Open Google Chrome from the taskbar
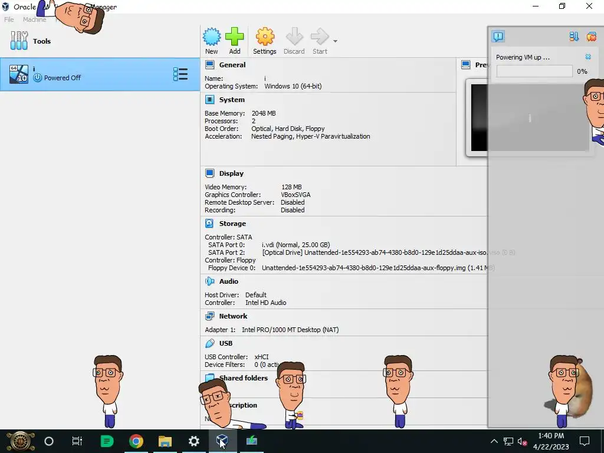 136,441
